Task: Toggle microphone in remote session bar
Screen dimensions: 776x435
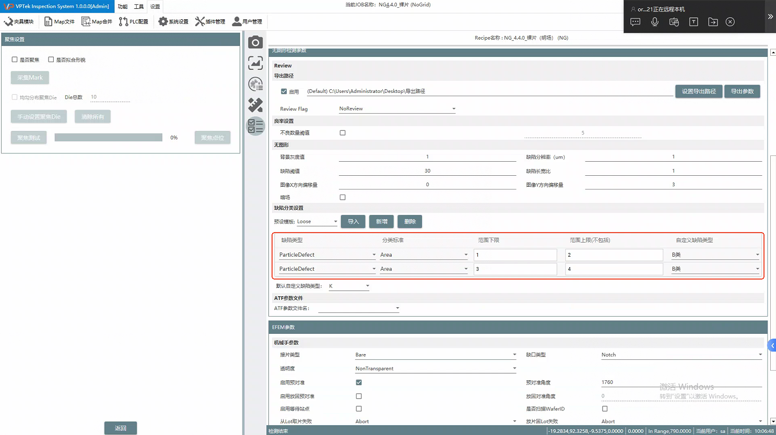Action: [x=655, y=22]
